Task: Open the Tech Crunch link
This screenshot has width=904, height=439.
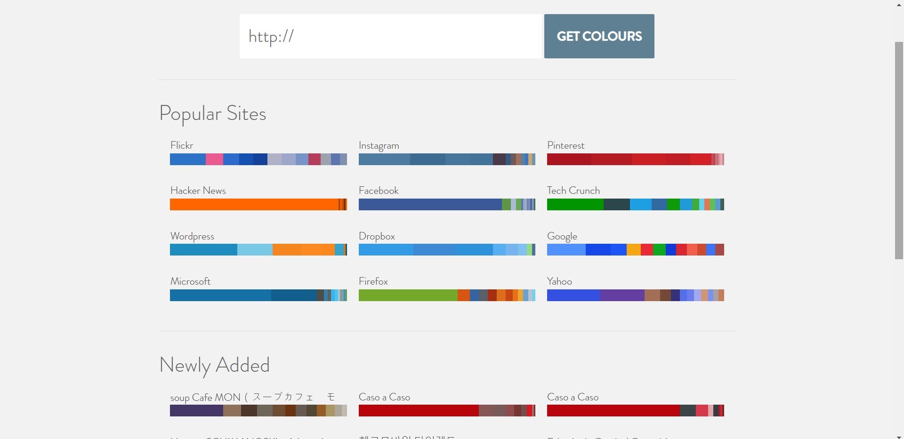Action: [573, 191]
